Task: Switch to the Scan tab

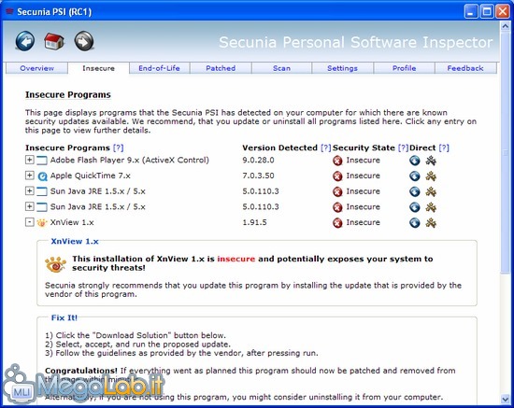Action: coord(281,68)
